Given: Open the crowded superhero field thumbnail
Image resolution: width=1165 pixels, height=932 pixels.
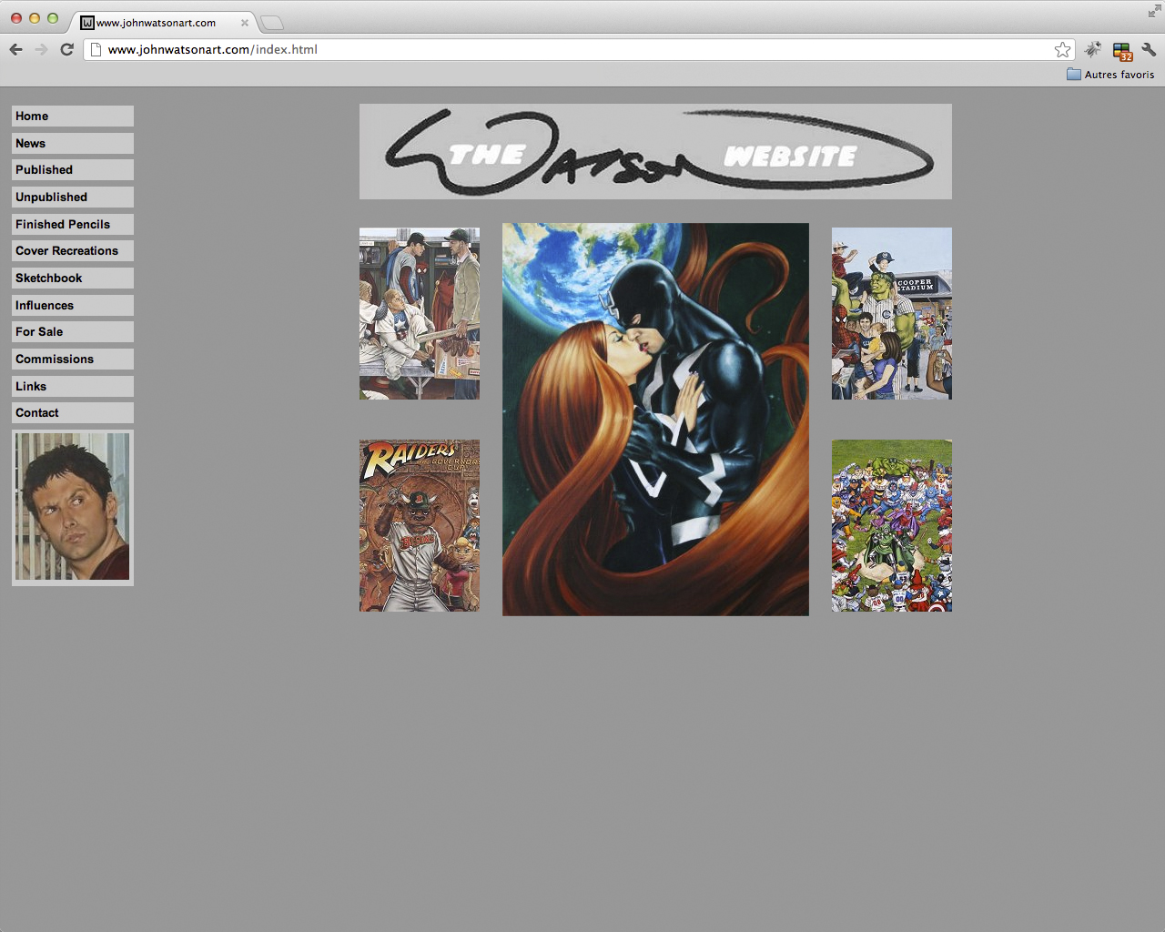Looking at the screenshot, I should (892, 526).
